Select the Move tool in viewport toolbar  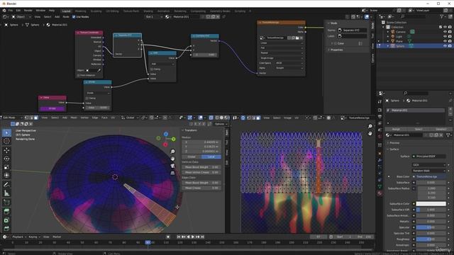pos(6,150)
